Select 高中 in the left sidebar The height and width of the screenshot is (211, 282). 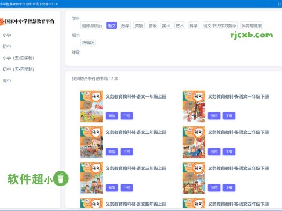click(x=6, y=81)
